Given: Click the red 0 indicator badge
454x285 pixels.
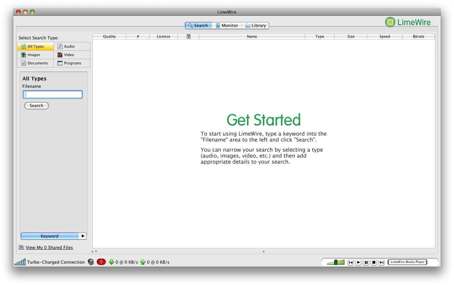Looking at the screenshot, I should coord(101,262).
